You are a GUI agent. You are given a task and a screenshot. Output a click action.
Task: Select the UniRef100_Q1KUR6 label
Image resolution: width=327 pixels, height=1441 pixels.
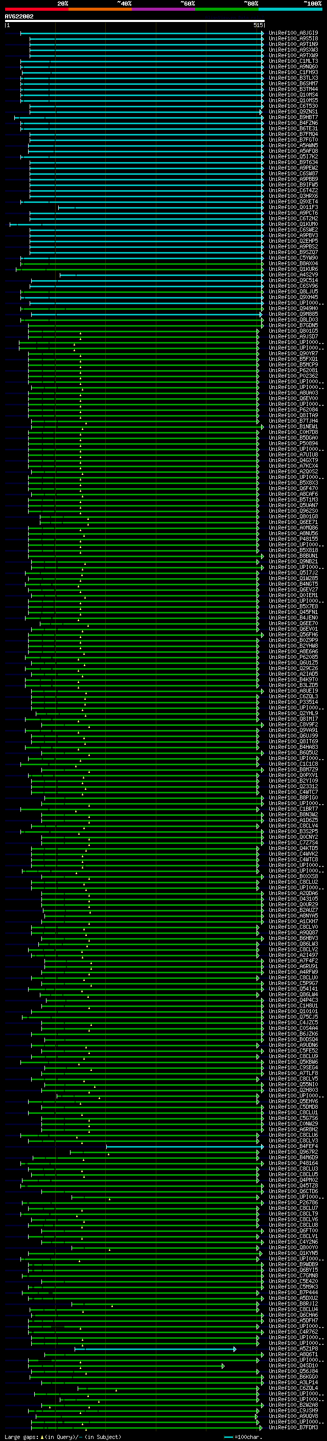coord(293,269)
